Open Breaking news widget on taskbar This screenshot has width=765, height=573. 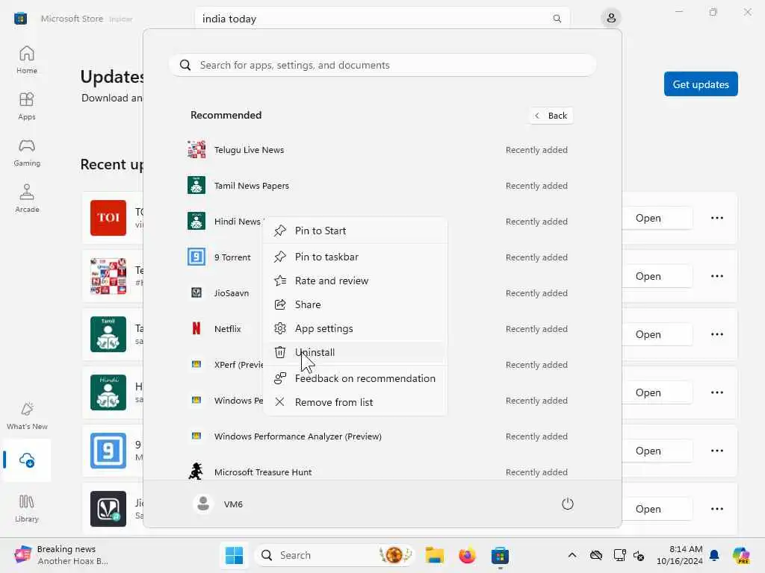[x=61, y=555]
